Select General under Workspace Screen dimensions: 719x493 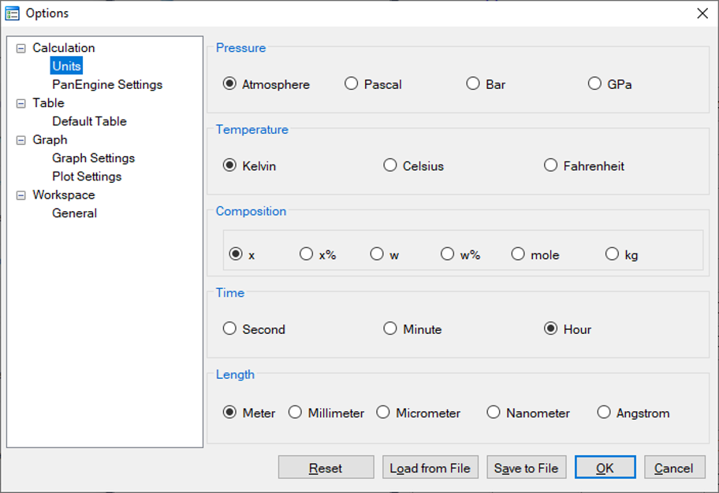pos(74,213)
